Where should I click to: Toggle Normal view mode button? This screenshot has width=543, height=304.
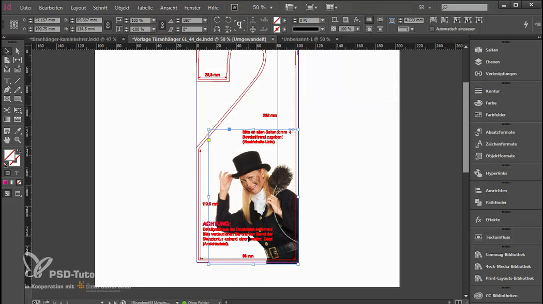(7, 193)
